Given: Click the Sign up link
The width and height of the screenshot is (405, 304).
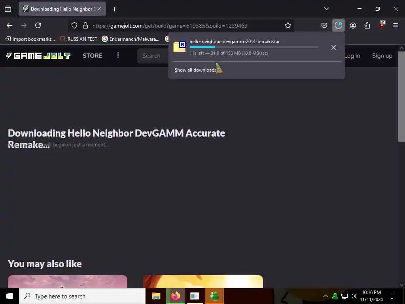Looking at the screenshot, I should (382, 56).
